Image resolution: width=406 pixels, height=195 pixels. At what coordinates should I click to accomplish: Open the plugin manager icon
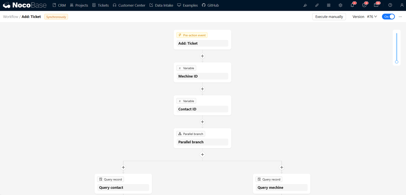point(317,5)
